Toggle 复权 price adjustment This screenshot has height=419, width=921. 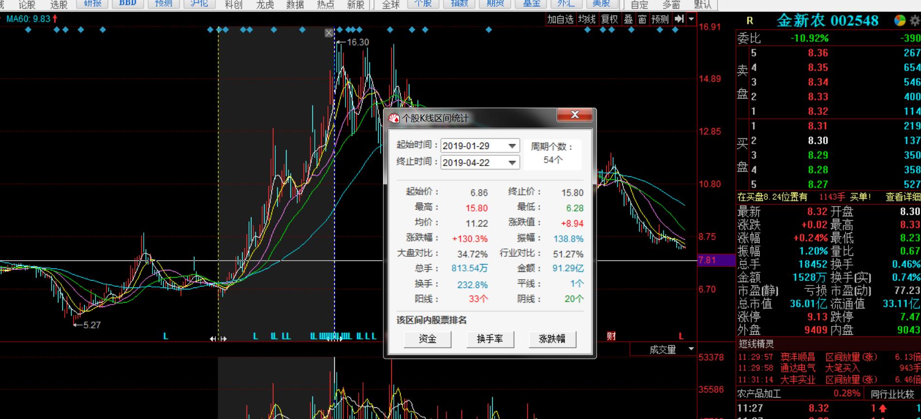(x=609, y=19)
